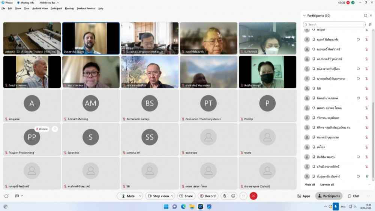Click the red end meeting button
The image size is (375, 211).
pyautogui.click(x=253, y=196)
